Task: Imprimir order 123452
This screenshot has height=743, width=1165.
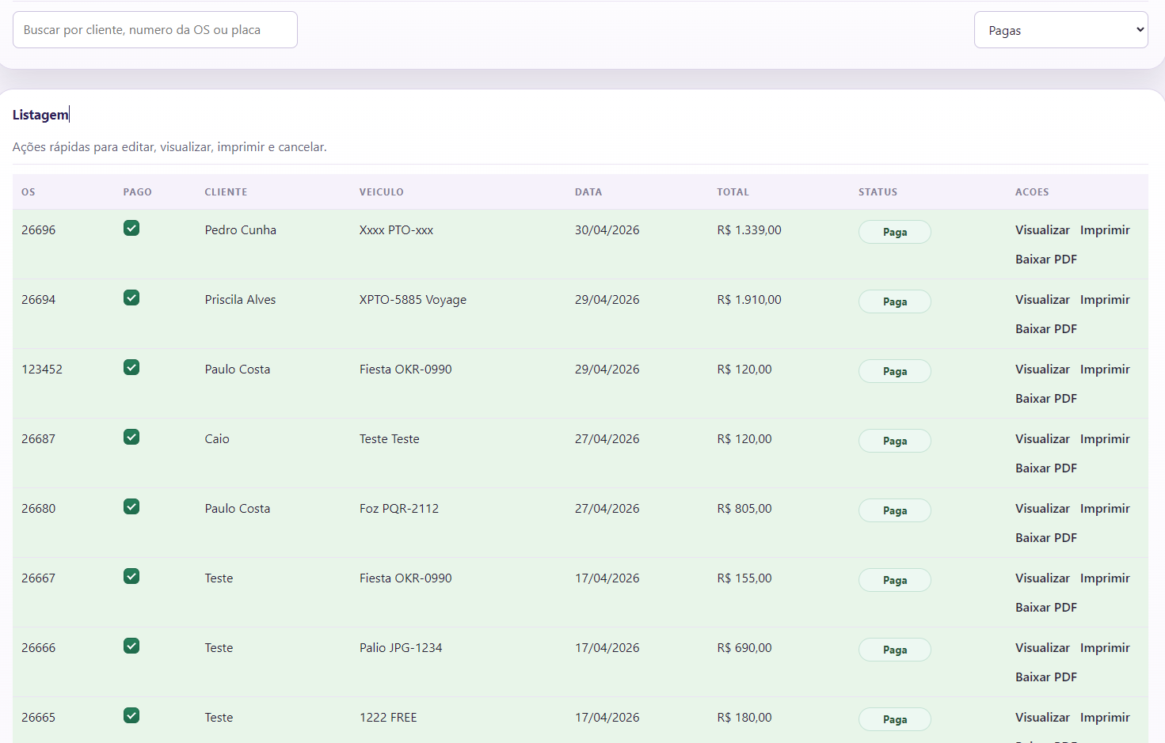Action: (1105, 370)
